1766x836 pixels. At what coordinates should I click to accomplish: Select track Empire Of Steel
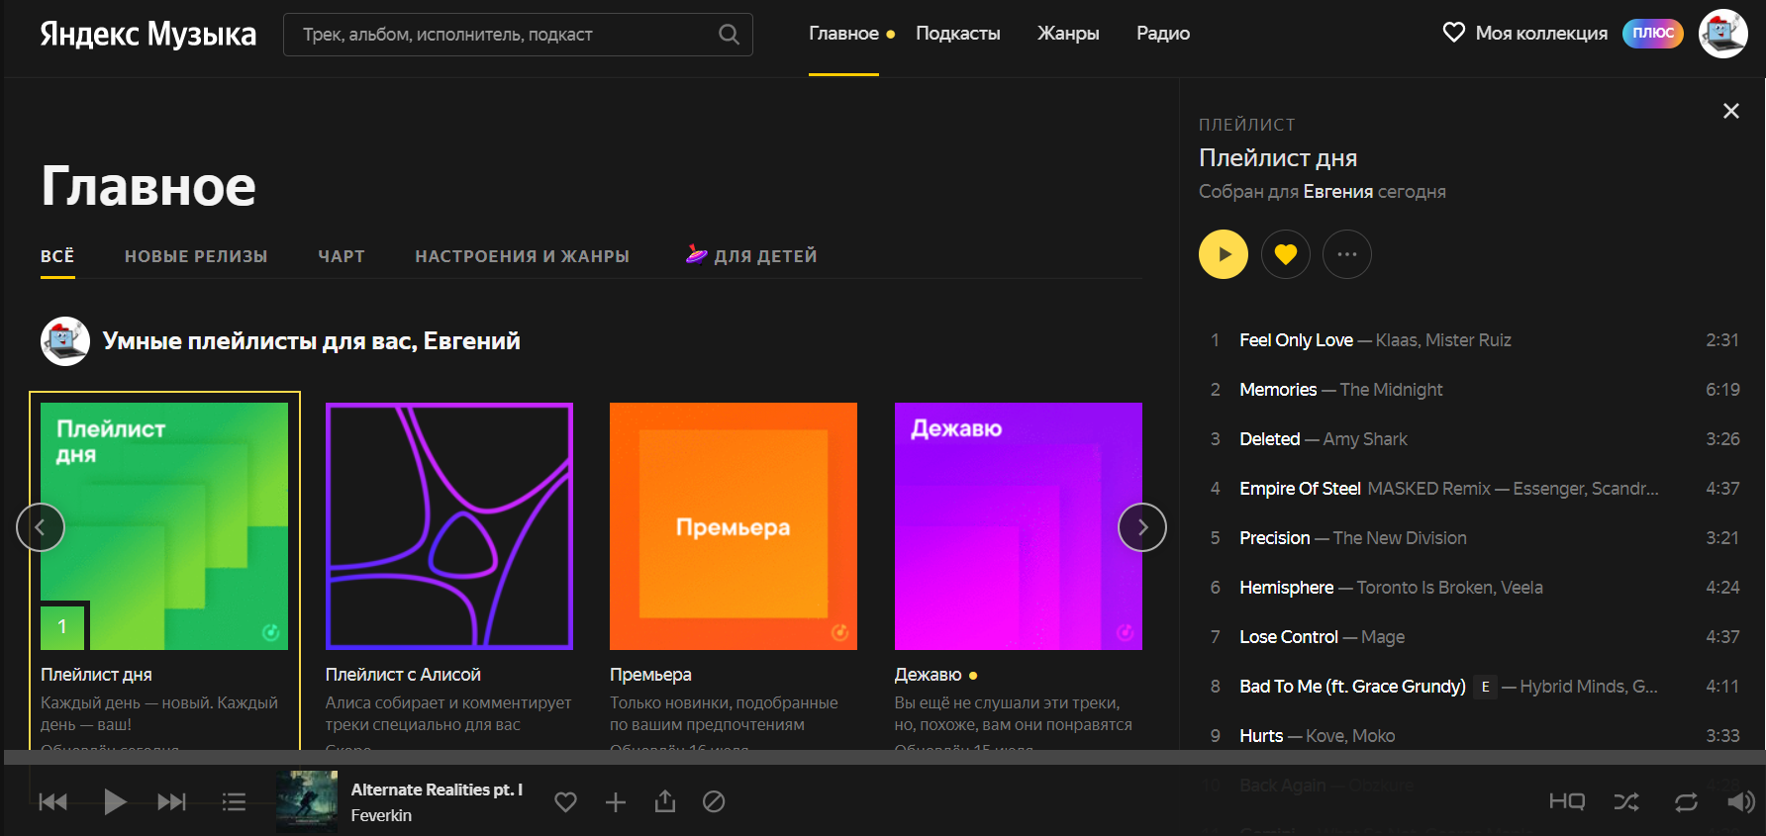point(1300,489)
